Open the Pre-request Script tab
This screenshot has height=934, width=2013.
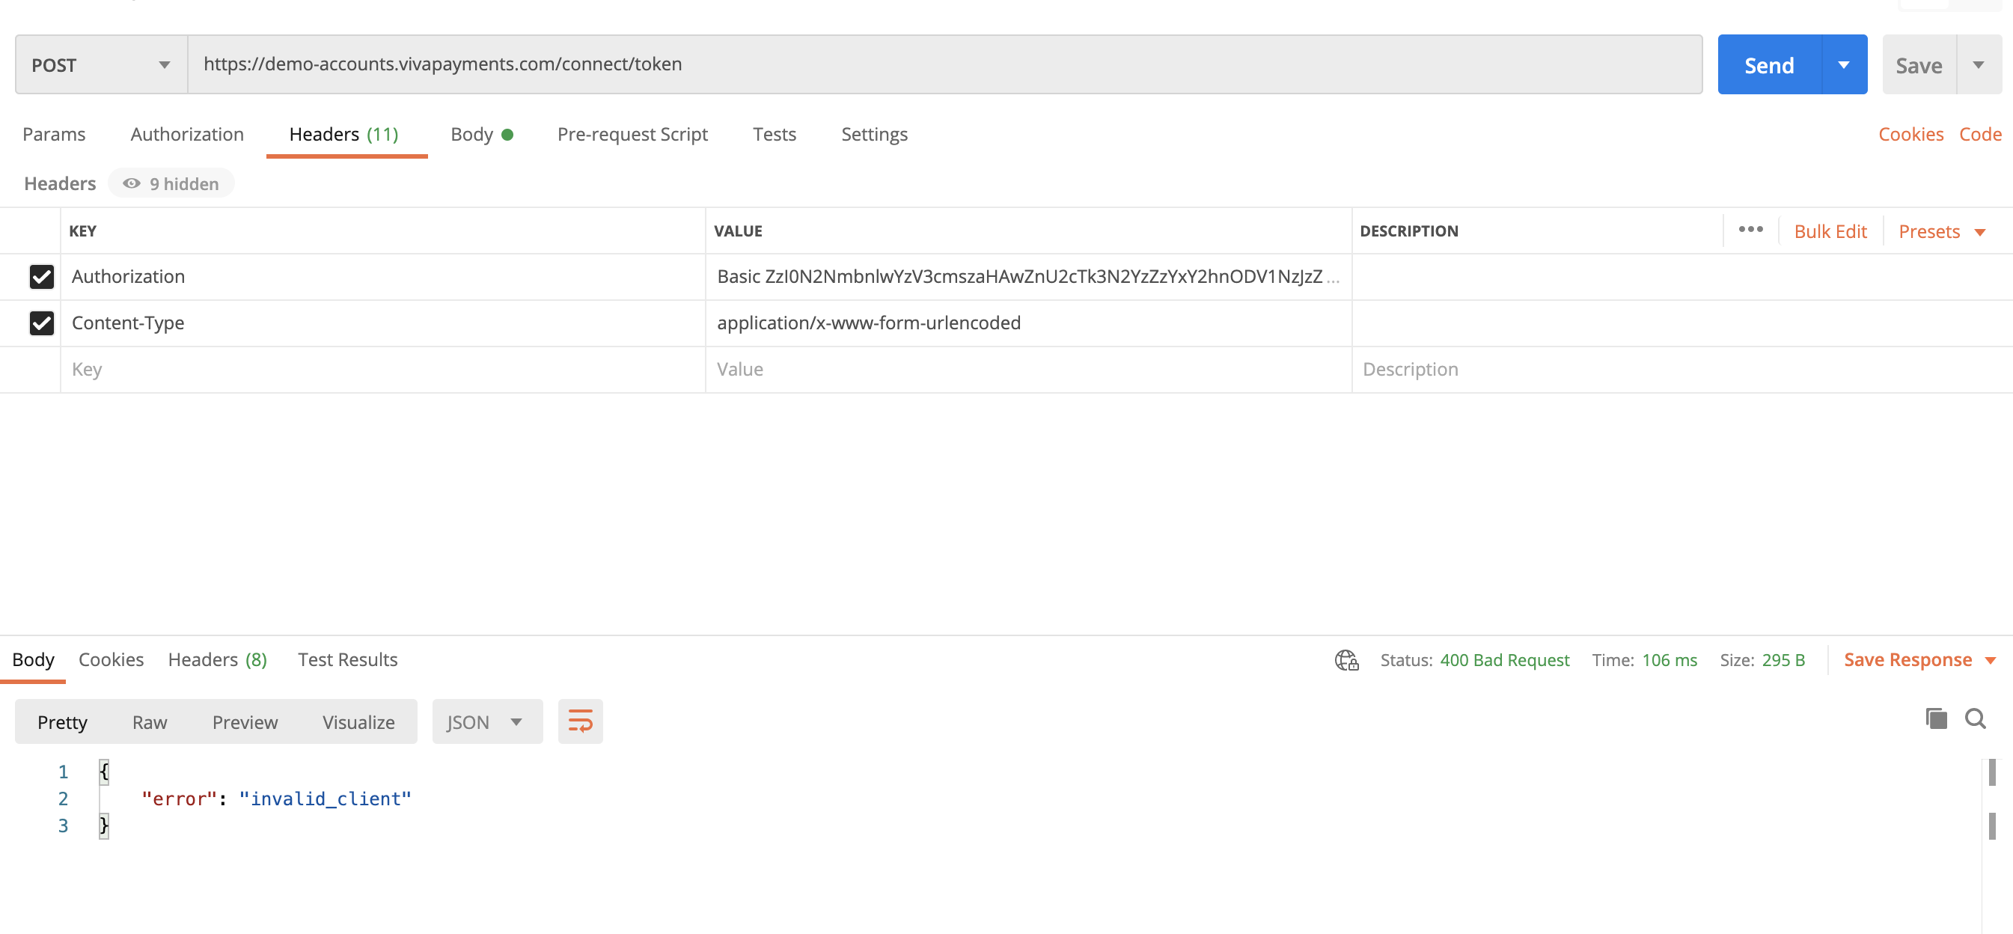(x=632, y=134)
